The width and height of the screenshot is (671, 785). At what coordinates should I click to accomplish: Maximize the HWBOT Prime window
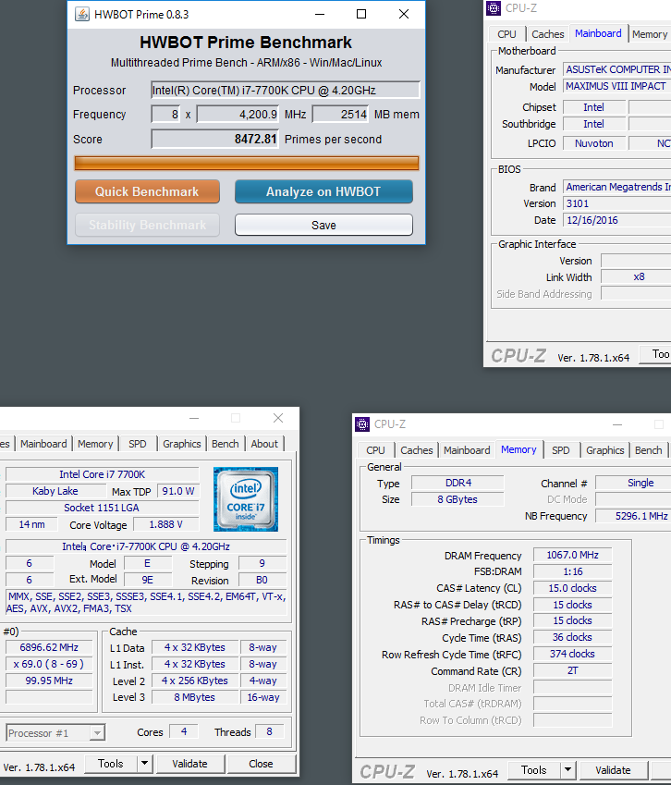361,14
